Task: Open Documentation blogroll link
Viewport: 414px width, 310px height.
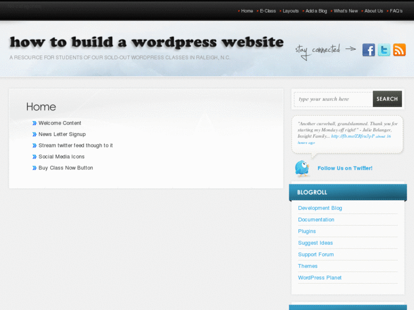Action: tap(316, 220)
